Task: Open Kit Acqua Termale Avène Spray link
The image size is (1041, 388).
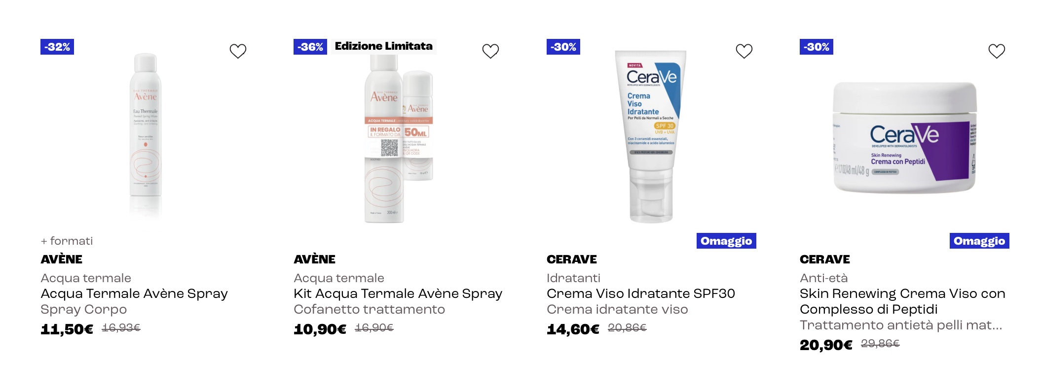Action: pyautogui.click(x=398, y=293)
